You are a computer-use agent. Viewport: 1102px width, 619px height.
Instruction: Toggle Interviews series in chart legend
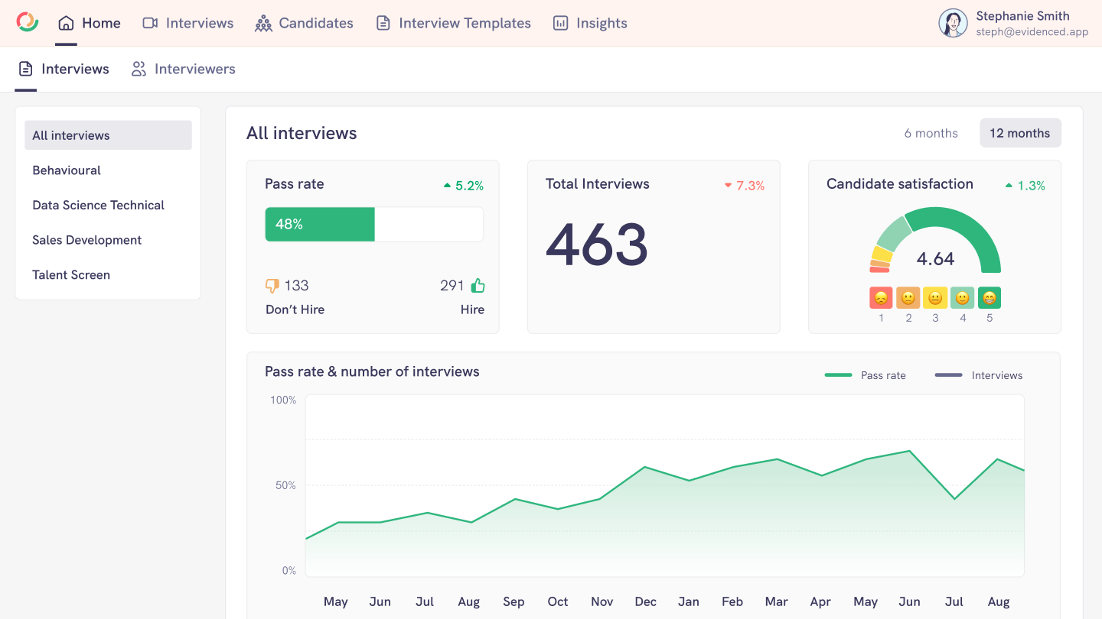click(x=978, y=375)
